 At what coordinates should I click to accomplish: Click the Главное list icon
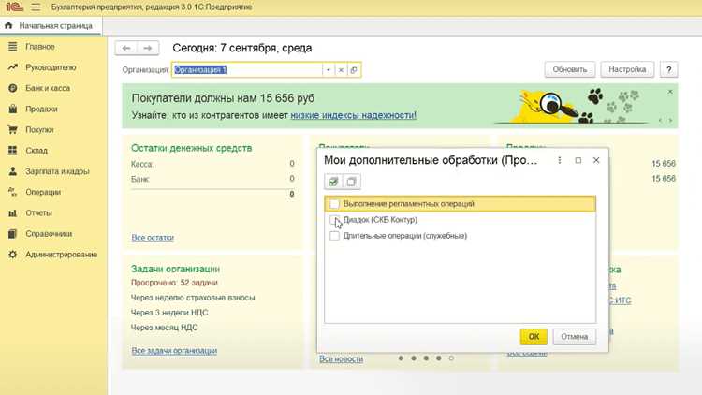(x=12, y=47)
